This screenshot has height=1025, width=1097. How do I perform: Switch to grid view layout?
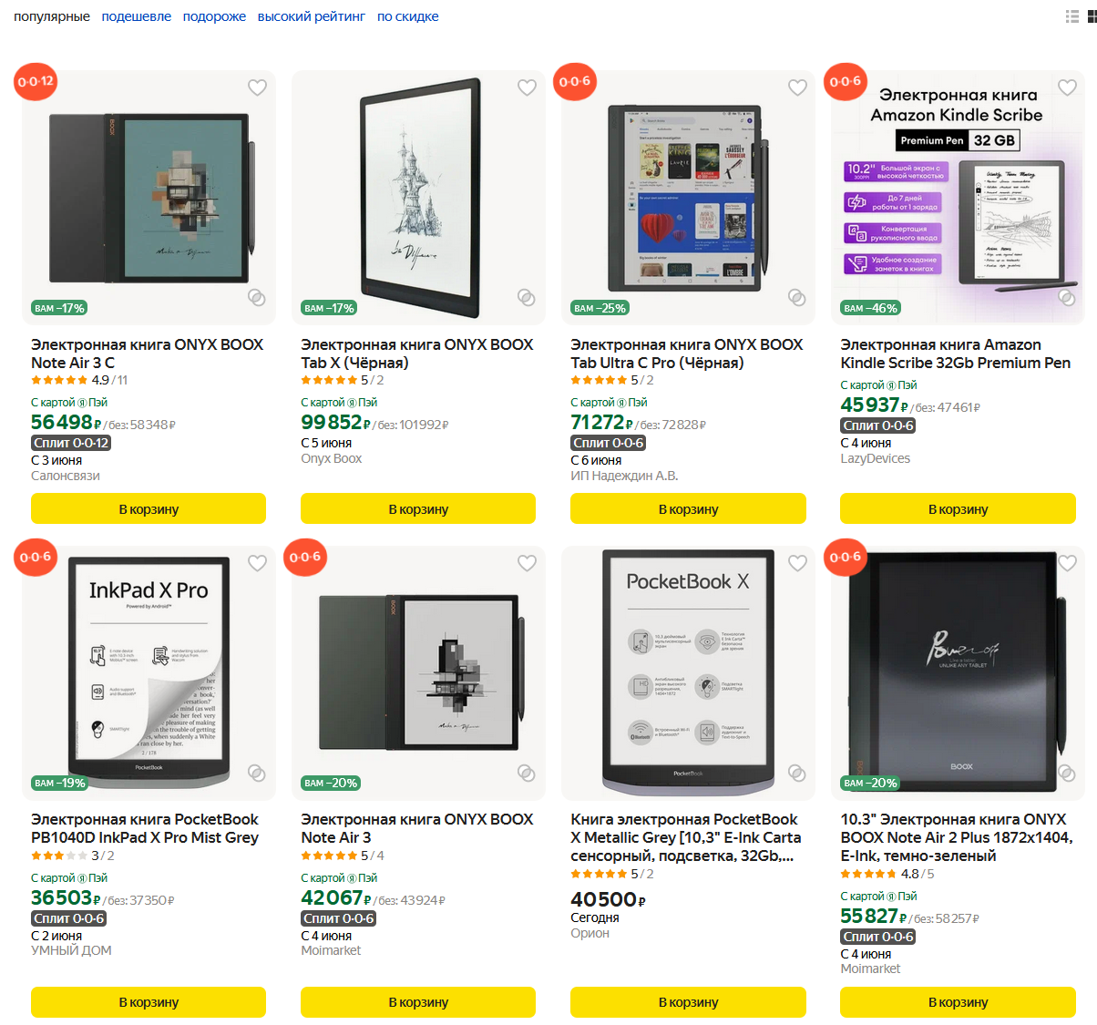(x=1092, y=16)
